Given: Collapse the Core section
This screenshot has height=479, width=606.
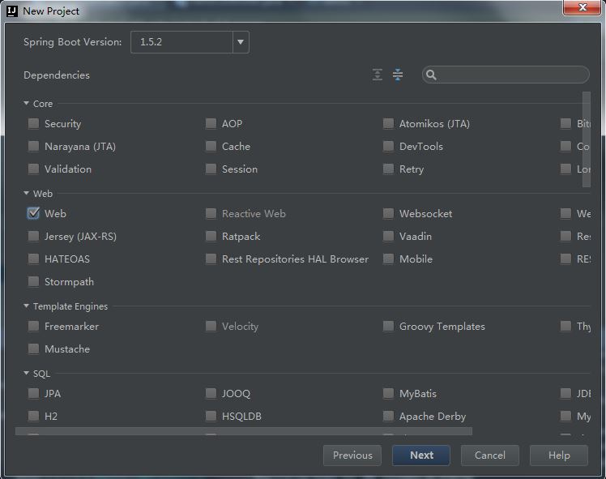Looking at the screenshot, I should (x=26, y=103).
